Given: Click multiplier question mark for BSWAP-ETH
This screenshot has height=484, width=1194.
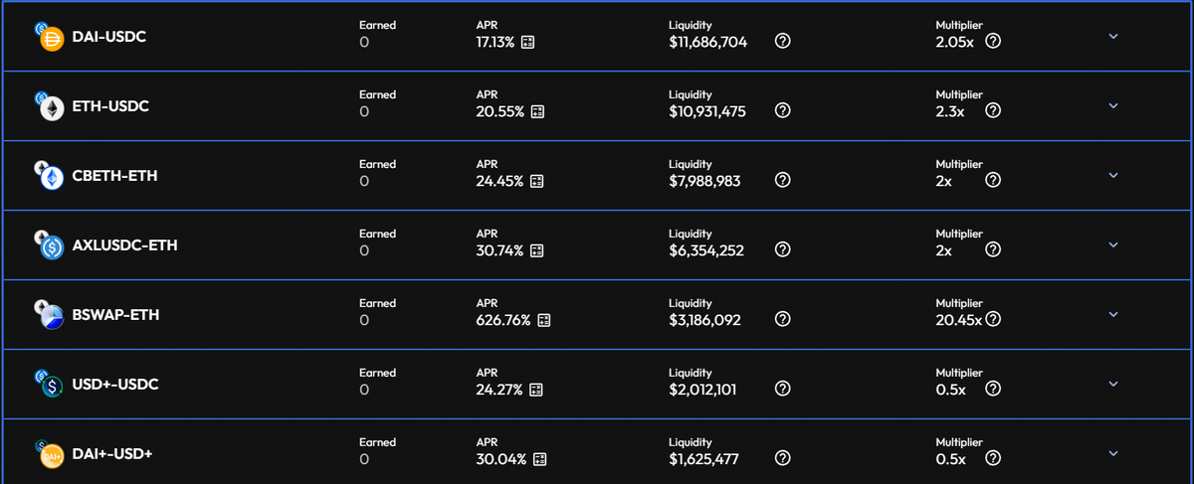Looking at the screenshot, I should pos(992,320).
